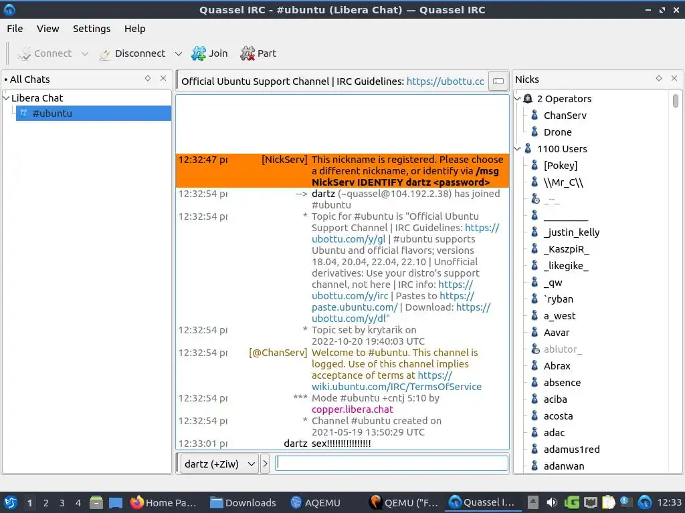The height and width of the screenshot is (513, 685).
Task: Click the volume speaker tray icon
Action: [x=552, y=502]
